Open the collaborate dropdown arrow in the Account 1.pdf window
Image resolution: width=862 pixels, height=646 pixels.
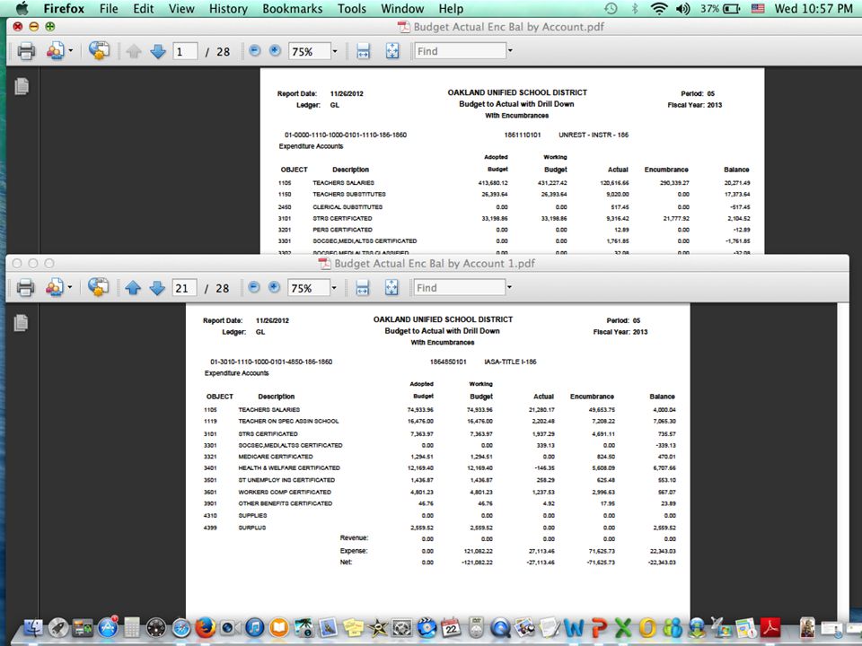click(x=70, y=287)
